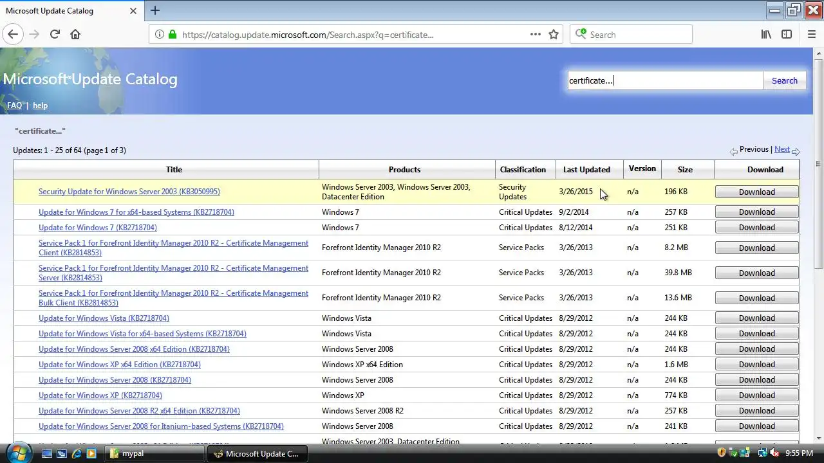
Task: Open Update for Windows Vista for x64-based Systems link
Action: pos(142,334)
